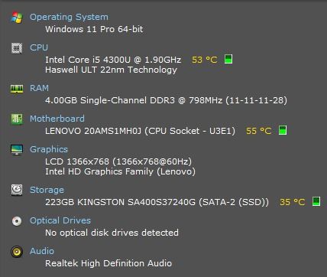Image resolution: width=327 pixels, height=277 pixels.
Task: Open the Storage section link
Action: [x=47, y=190]
